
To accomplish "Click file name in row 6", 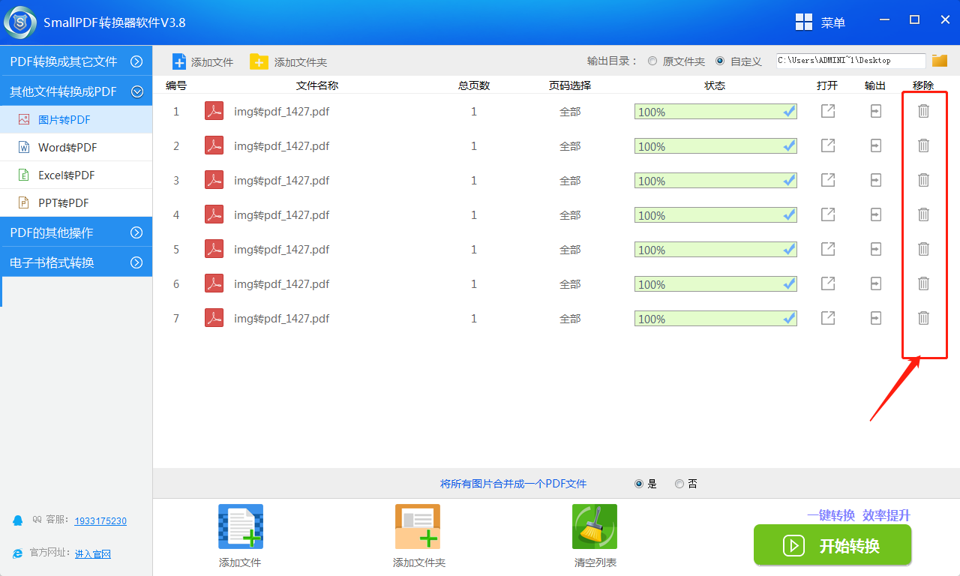I will point(281,284).
